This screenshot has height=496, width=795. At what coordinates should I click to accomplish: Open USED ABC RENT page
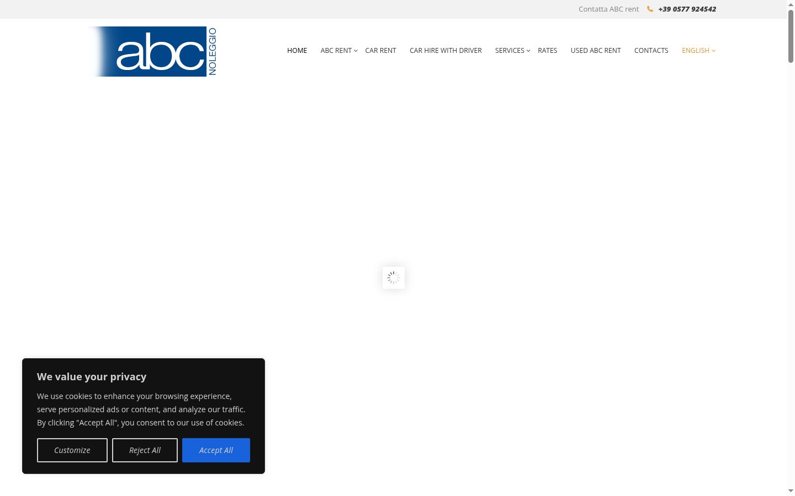pyautogui.click(x=596, y=50)
